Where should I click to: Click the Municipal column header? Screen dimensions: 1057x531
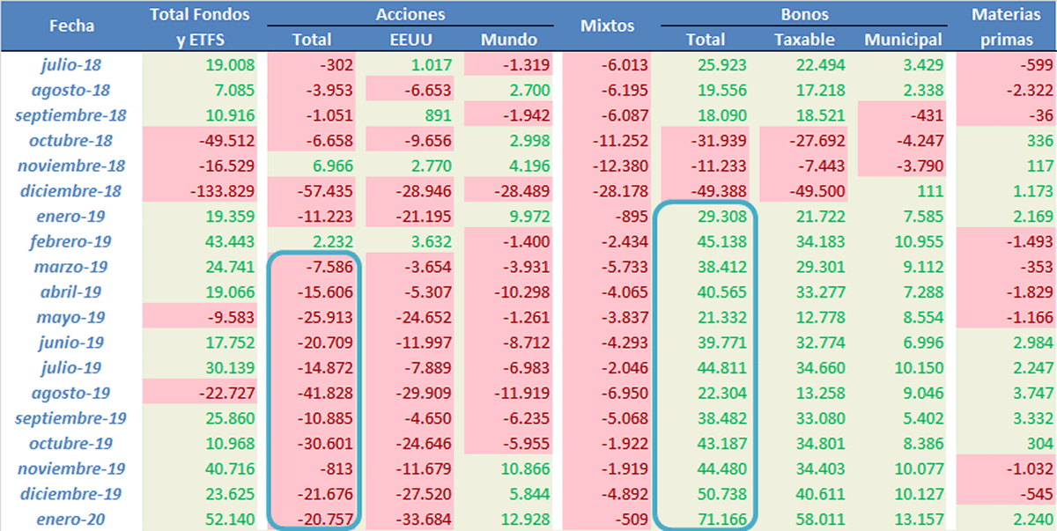pos(903,40)
